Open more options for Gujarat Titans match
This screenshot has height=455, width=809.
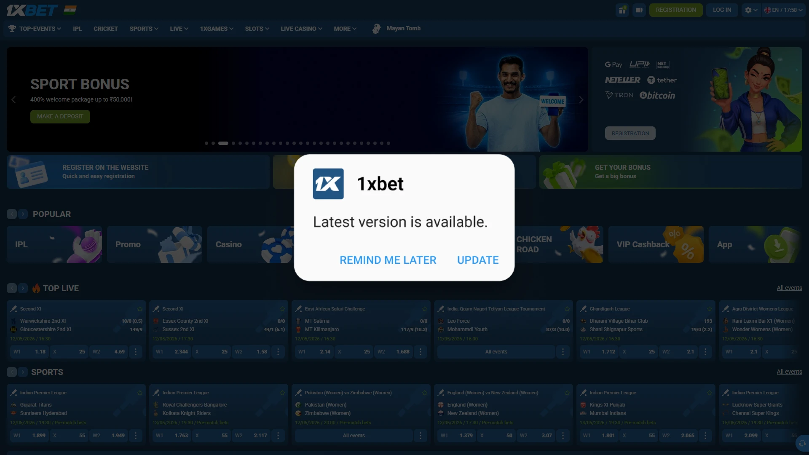point(136,436)
